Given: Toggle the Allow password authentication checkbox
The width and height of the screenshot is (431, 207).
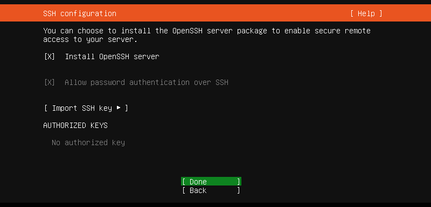Looking at the screenshot, I should click(50, 82).
